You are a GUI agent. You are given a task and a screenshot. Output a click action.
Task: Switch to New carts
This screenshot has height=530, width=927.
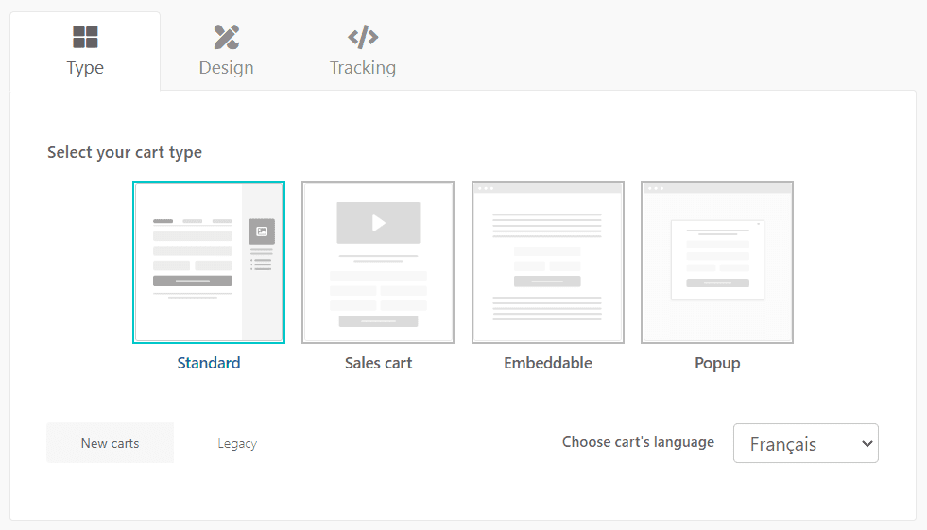pyautogui.click(x=110, y=442)
